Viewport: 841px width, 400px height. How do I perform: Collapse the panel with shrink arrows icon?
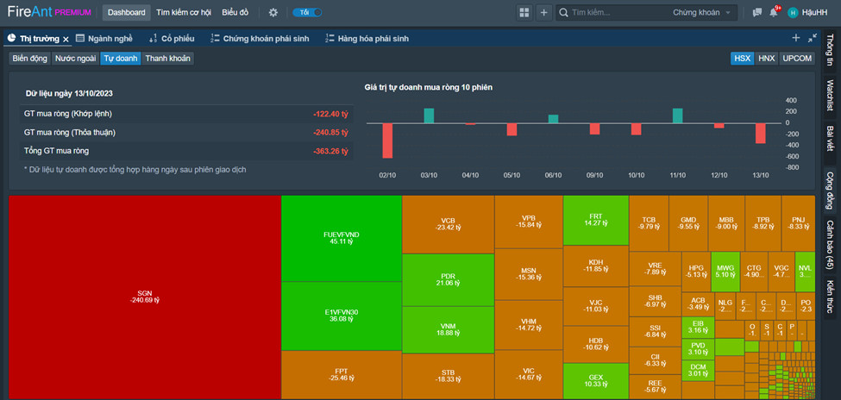[813, 38]
